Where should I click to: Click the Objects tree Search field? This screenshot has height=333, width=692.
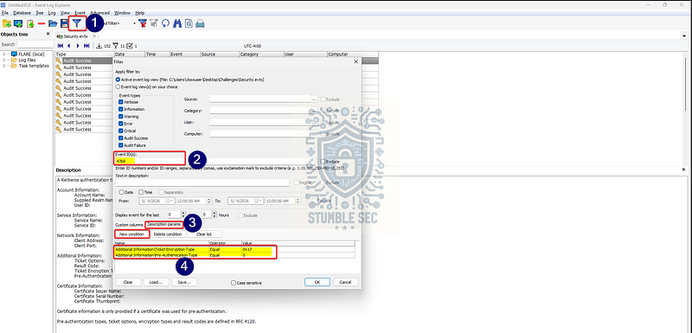(x=35, y=45)
